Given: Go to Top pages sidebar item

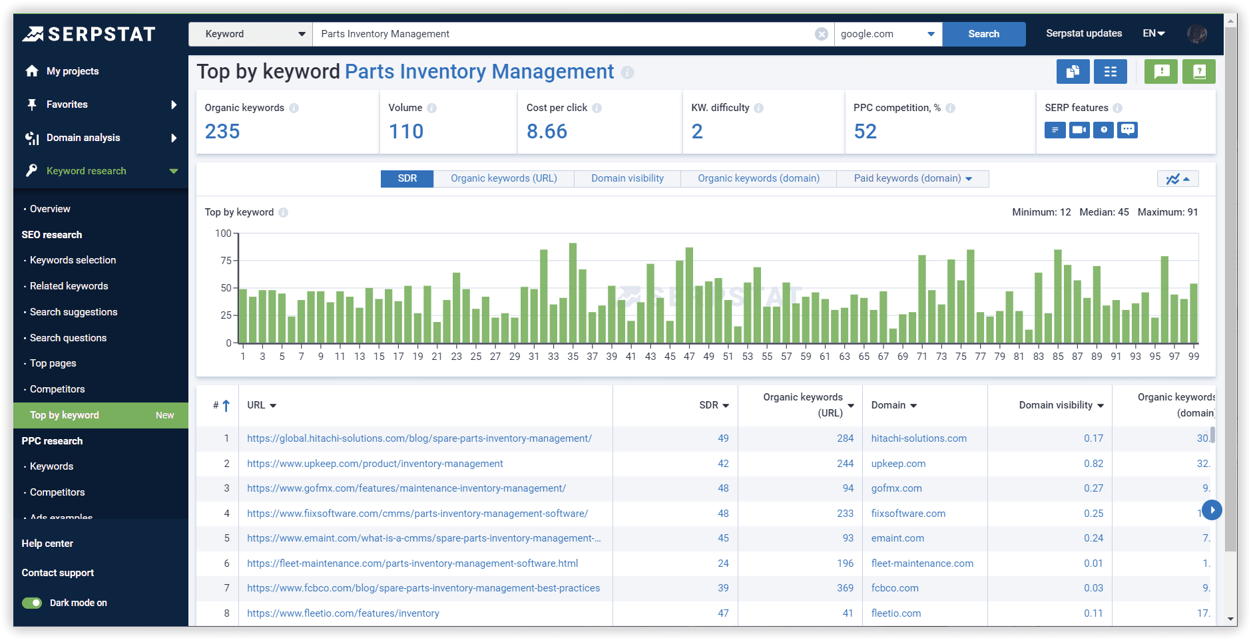Looking at the screenshot, I should pos(53,363).
